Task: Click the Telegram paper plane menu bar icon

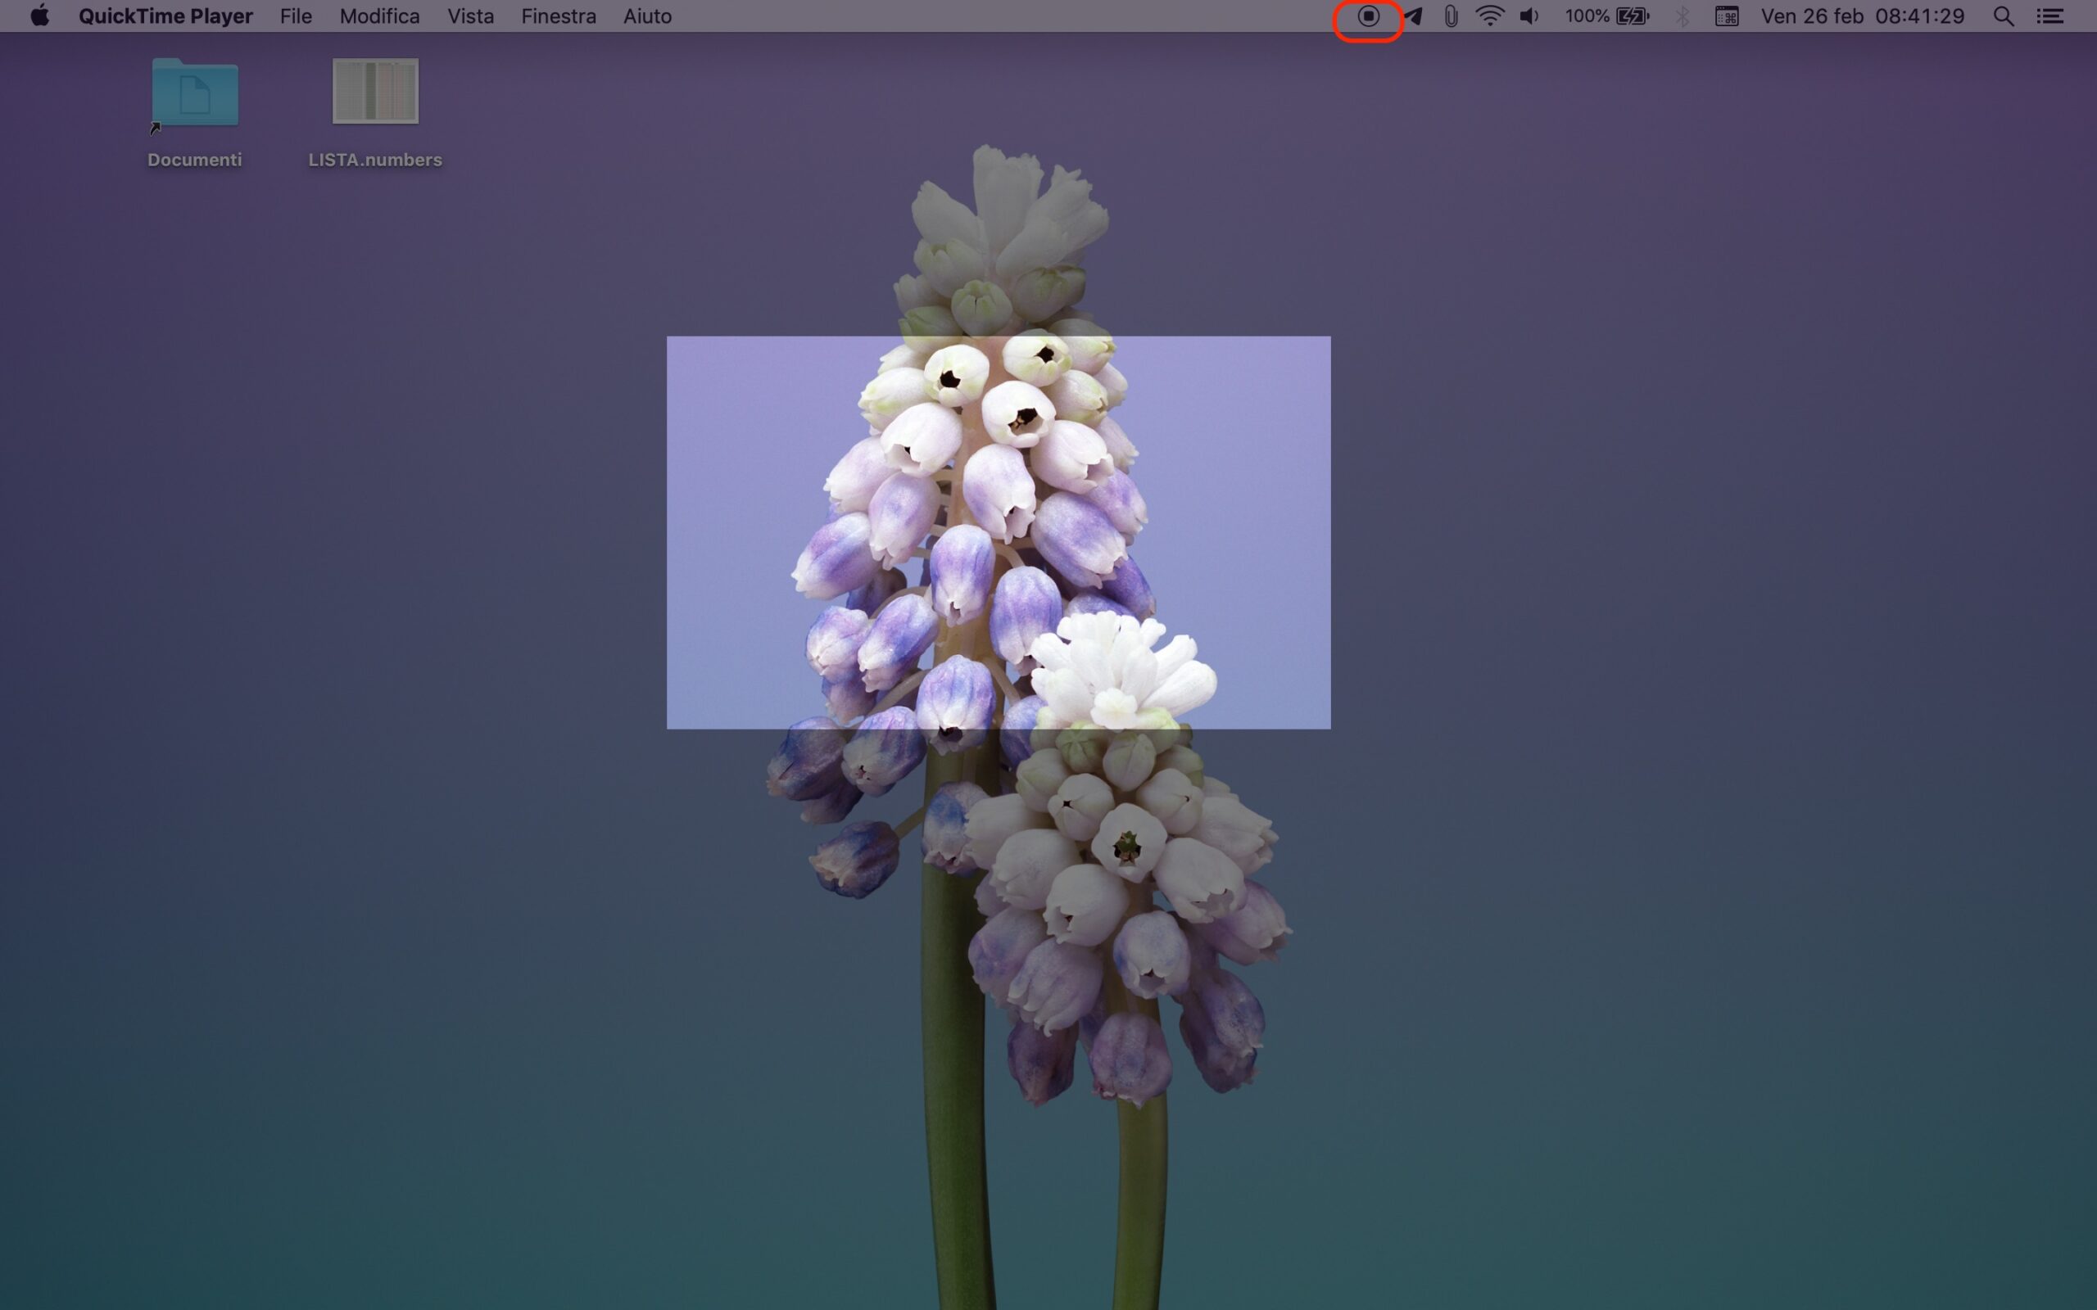Action: (x=1413, y=16)
